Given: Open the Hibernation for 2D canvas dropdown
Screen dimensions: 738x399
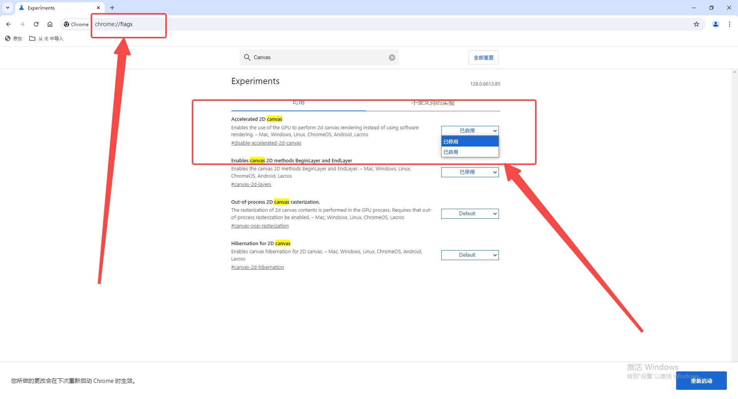Looking at the screenshot, I should (470, 255).
